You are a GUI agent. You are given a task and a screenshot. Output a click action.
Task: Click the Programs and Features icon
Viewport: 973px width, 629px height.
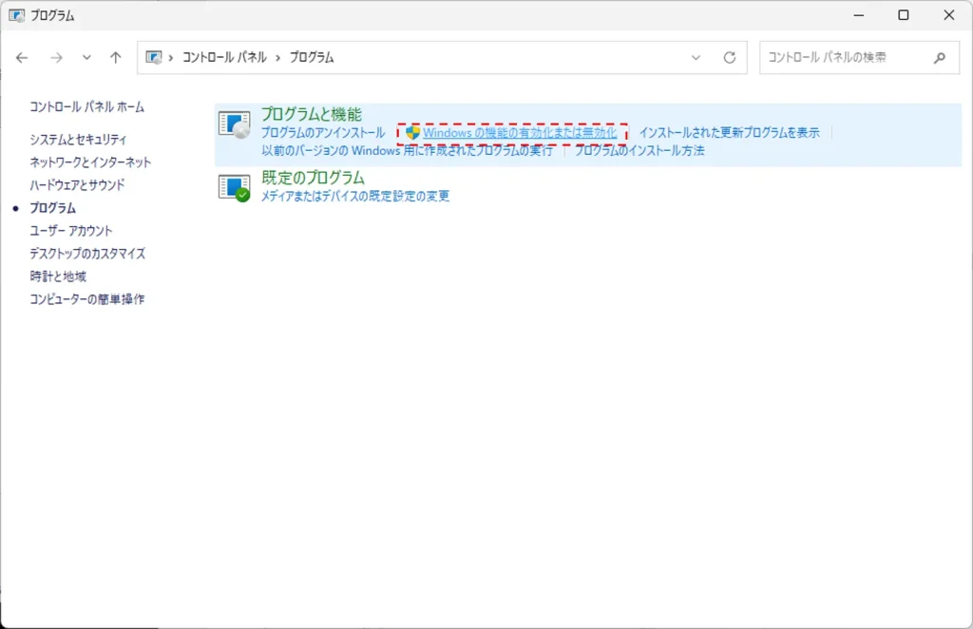tap(234, 124)
